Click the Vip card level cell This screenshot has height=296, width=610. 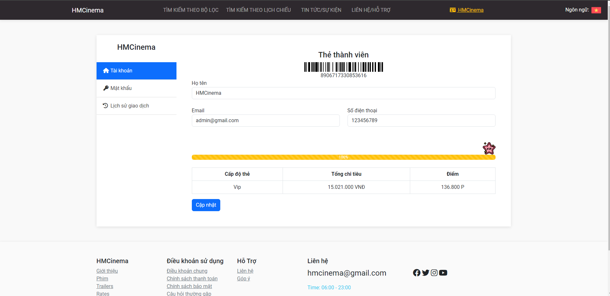(237, 187)
